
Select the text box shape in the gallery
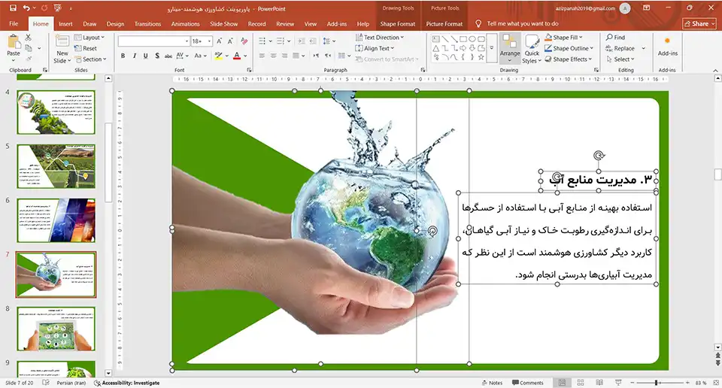435,39
